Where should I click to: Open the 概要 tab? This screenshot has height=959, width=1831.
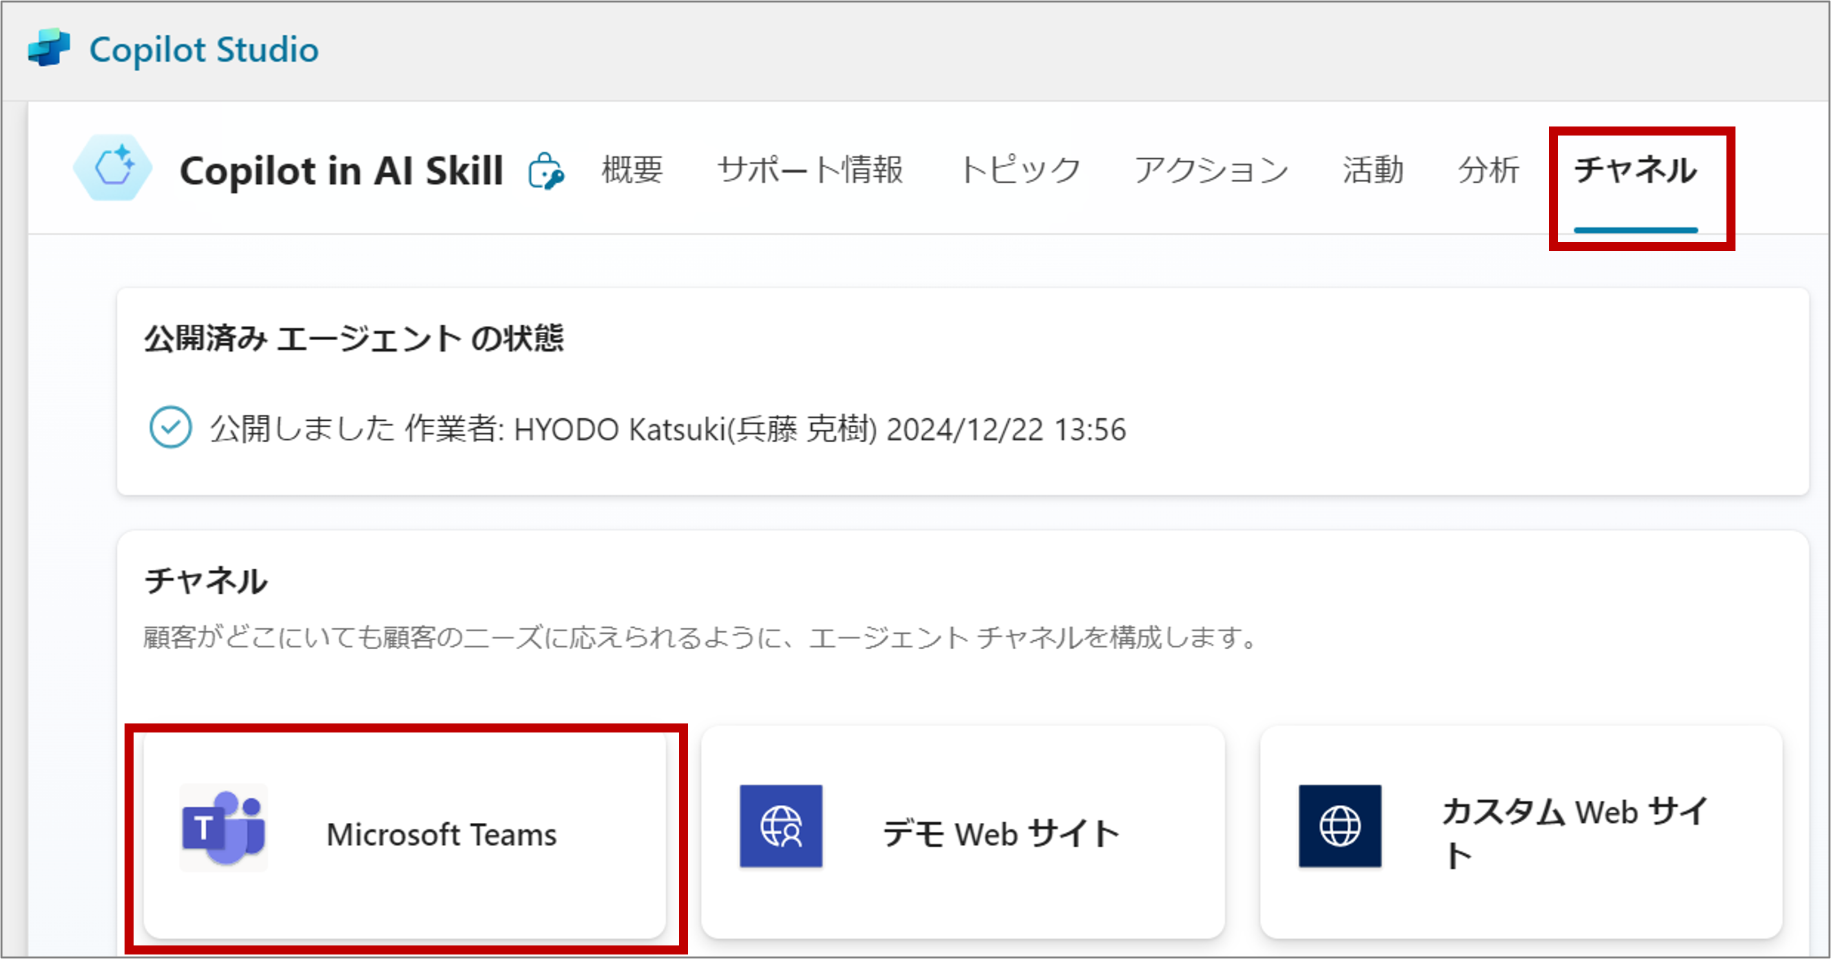[632, 170]
